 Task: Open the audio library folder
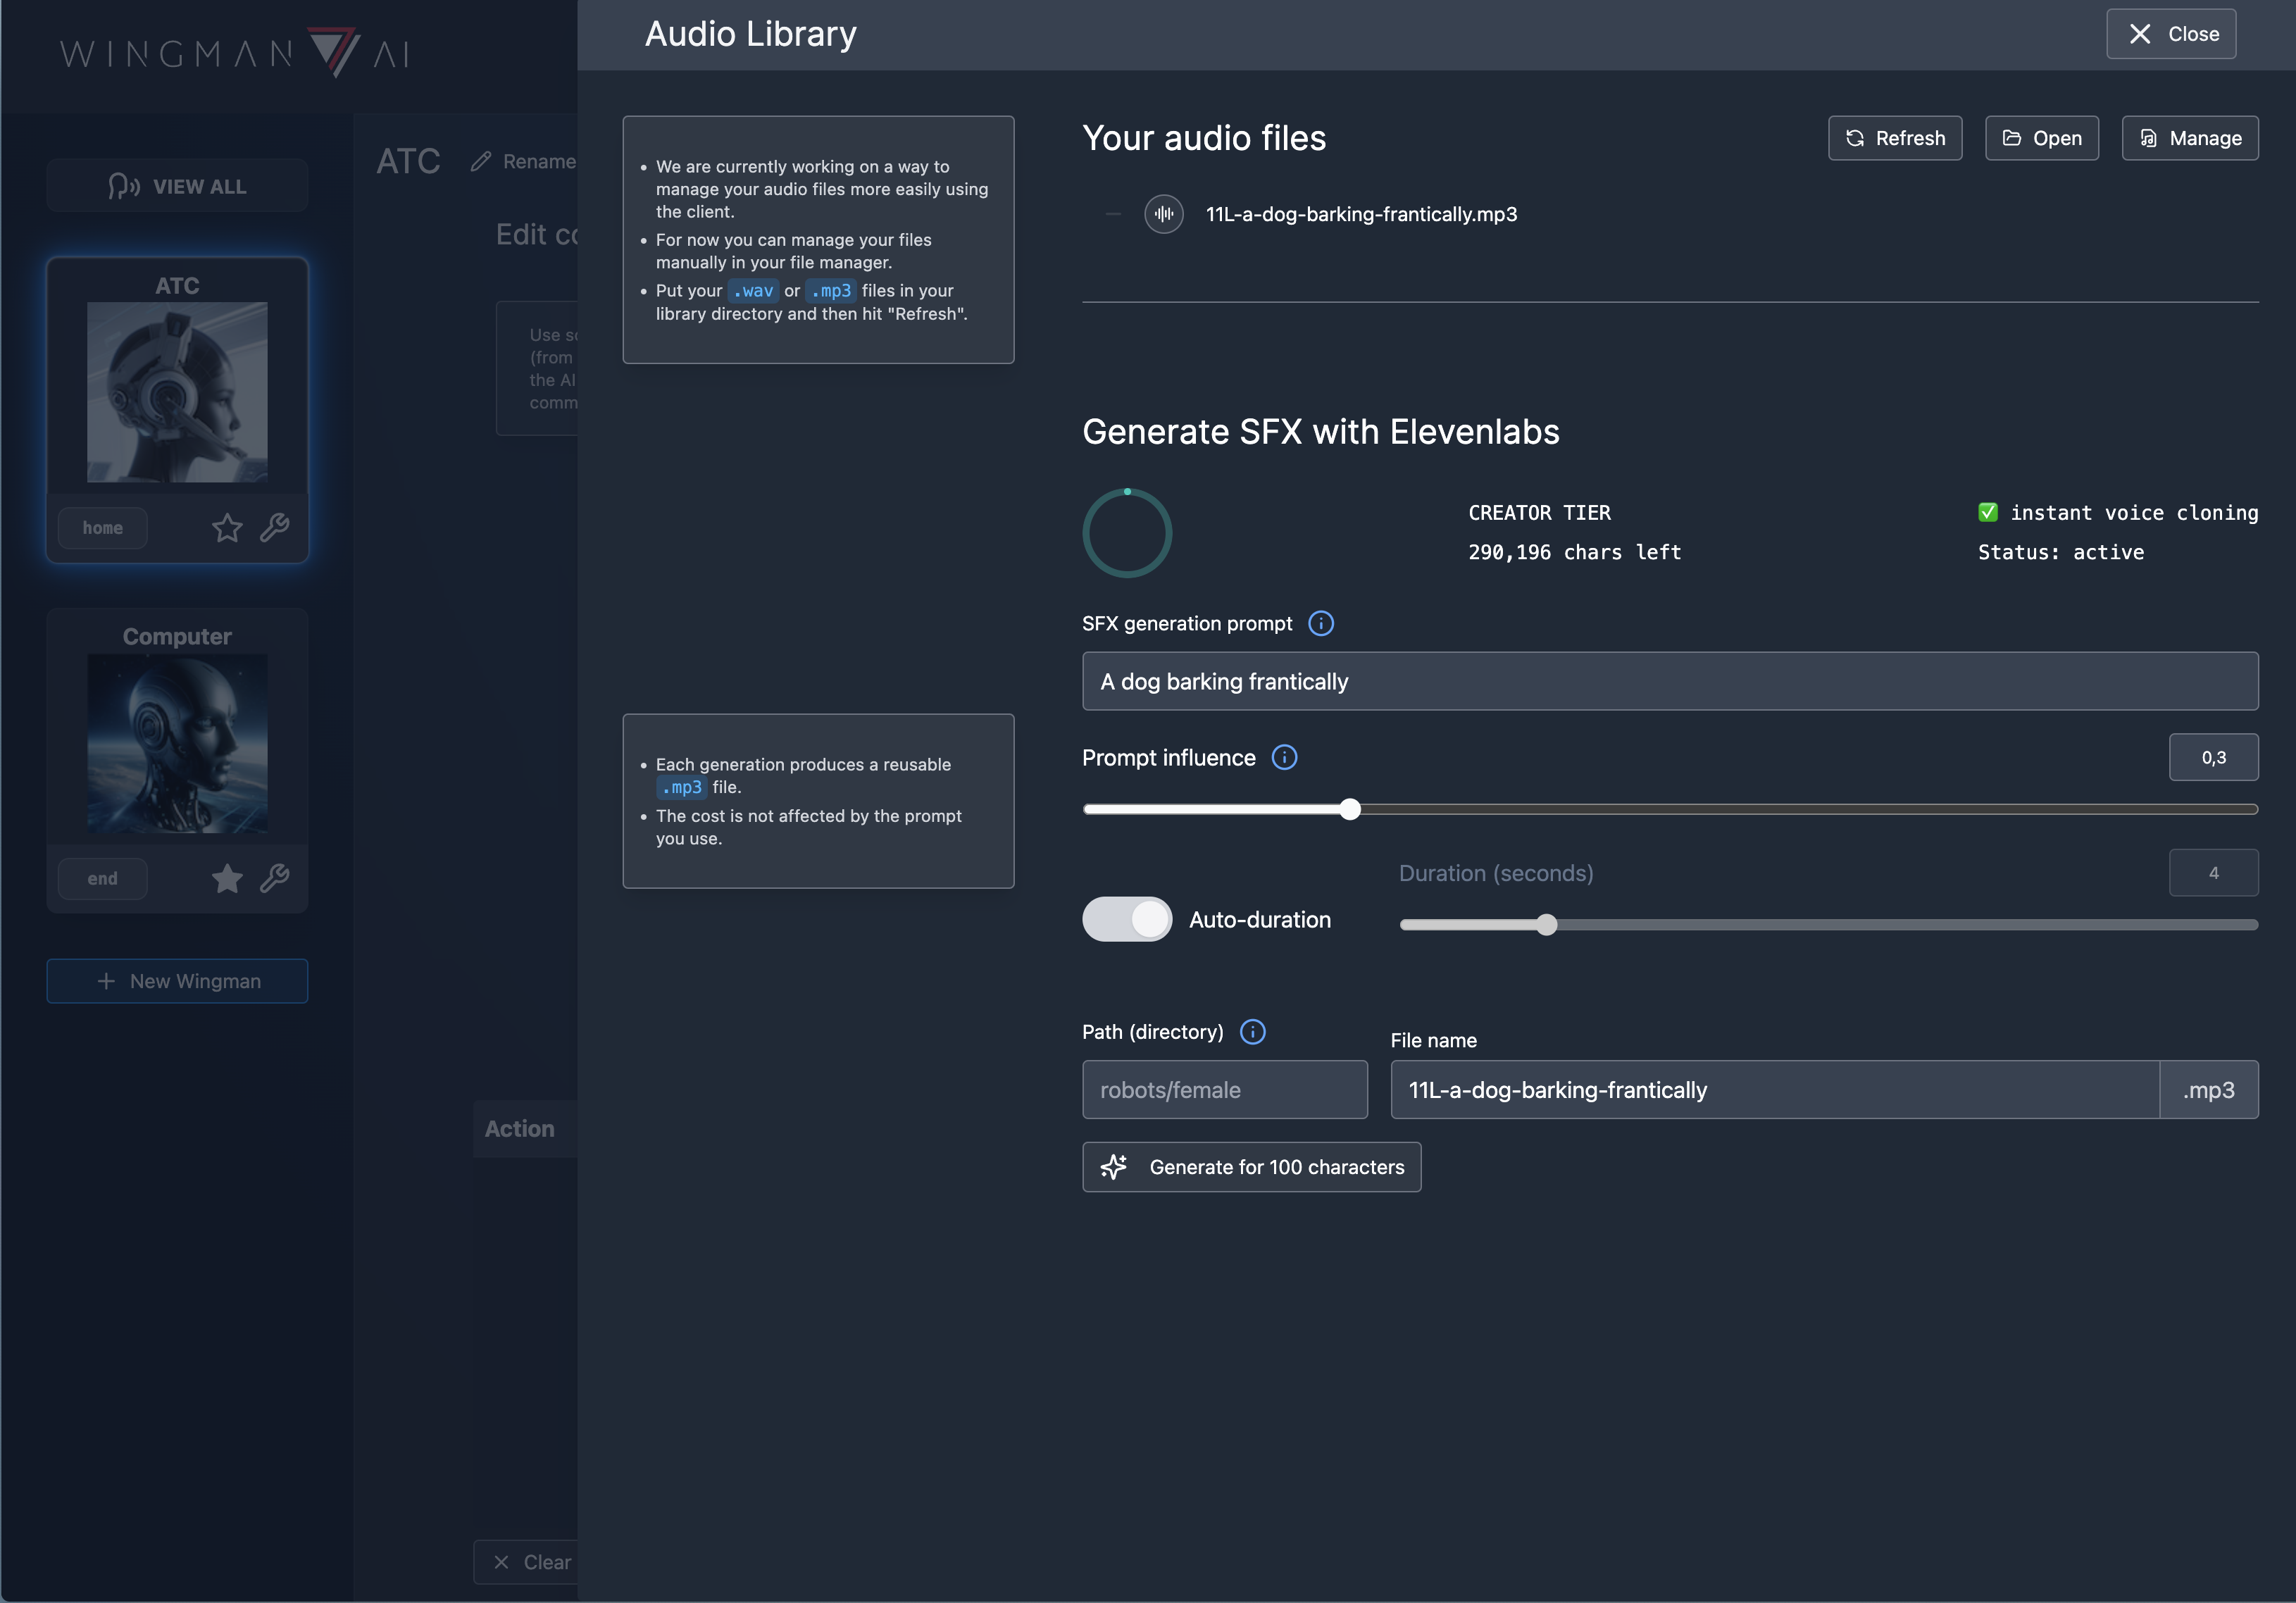tap(2041, 138)
